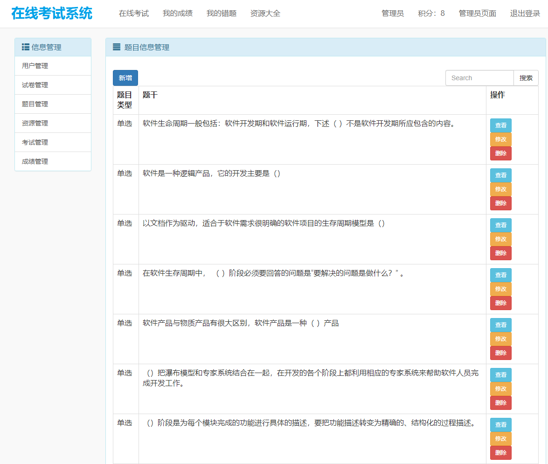Navigate to 资源大全
This screenshot has height=464, width=548.
tap(265, 14)
